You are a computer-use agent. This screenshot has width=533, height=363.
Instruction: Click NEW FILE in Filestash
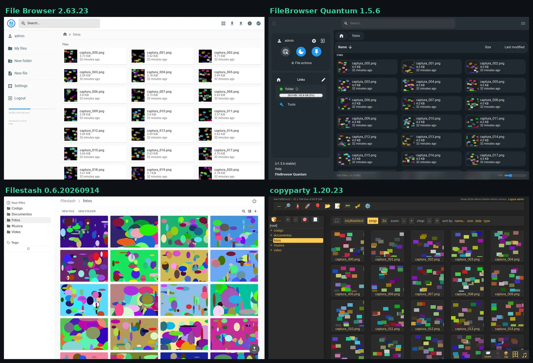(x=68, y=211)
